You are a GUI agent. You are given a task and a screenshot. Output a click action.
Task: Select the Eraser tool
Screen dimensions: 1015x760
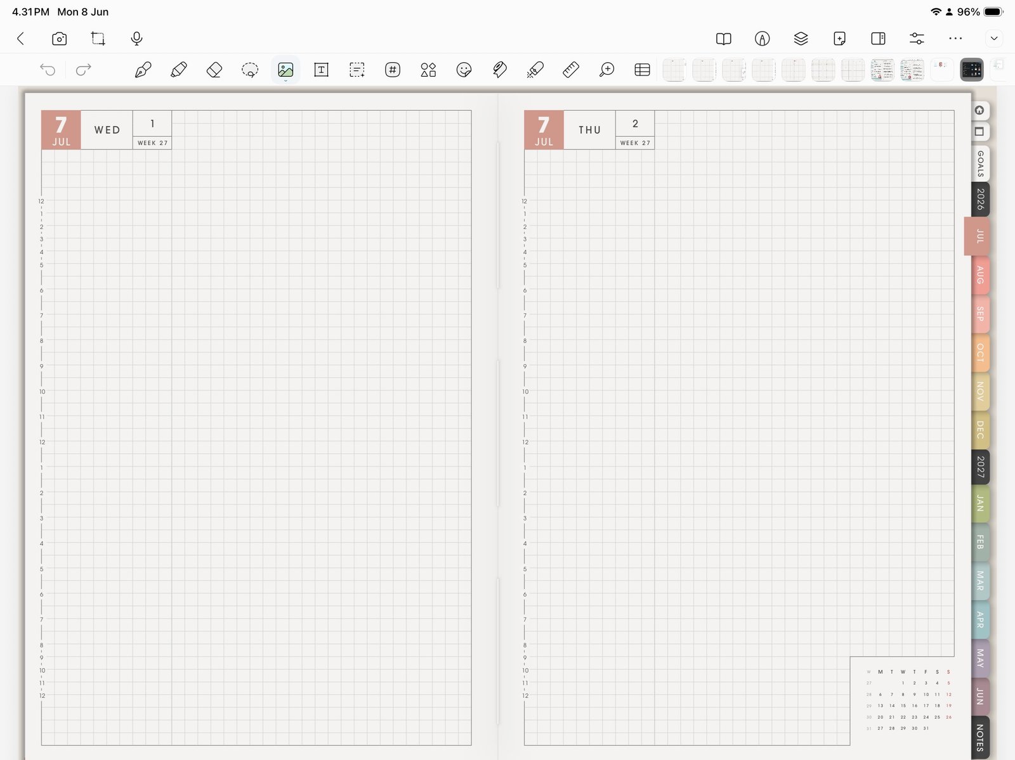coord(214,70)
